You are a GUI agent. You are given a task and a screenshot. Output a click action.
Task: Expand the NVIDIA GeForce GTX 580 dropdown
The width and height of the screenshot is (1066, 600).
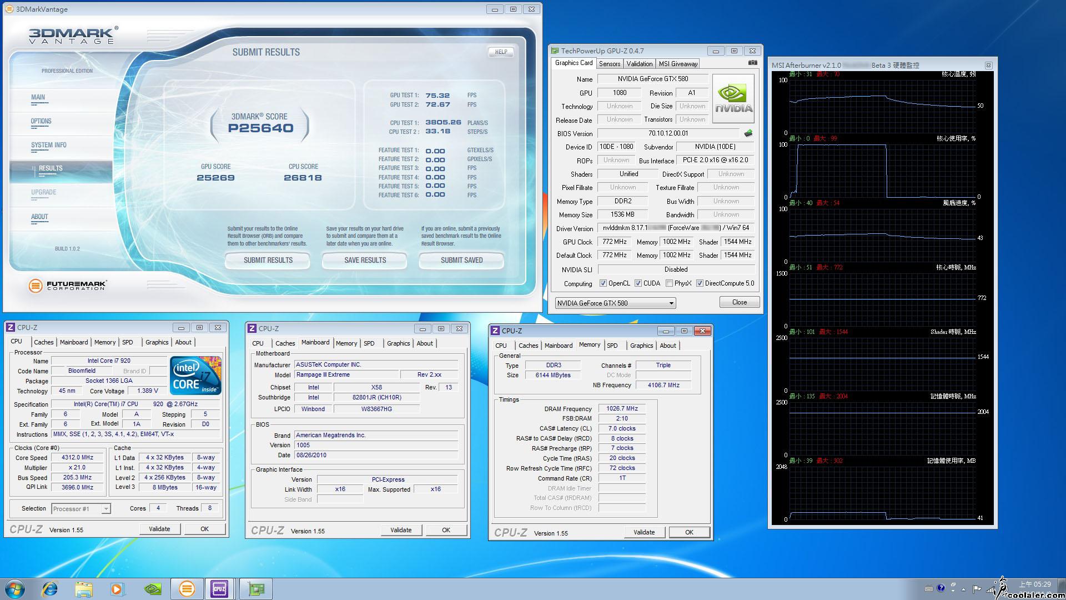click(x=671, y=303)
